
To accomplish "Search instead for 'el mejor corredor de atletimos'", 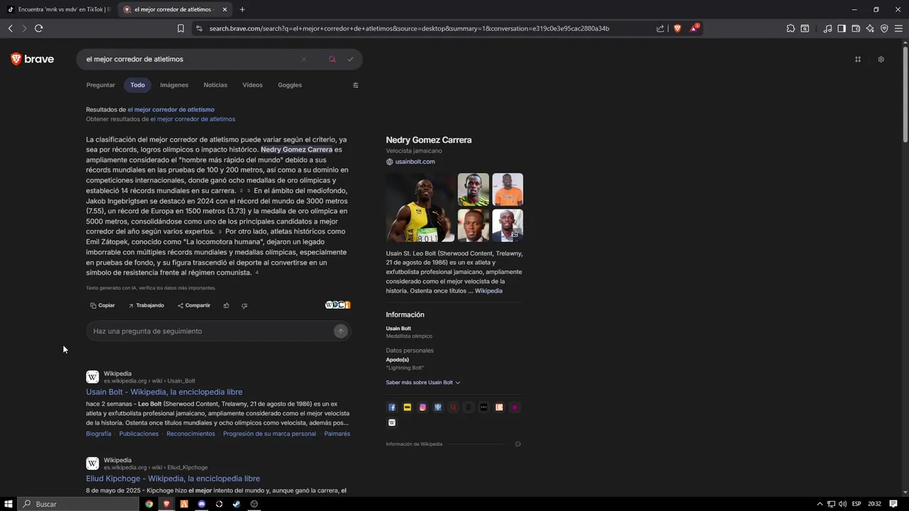I will point(192,119).
